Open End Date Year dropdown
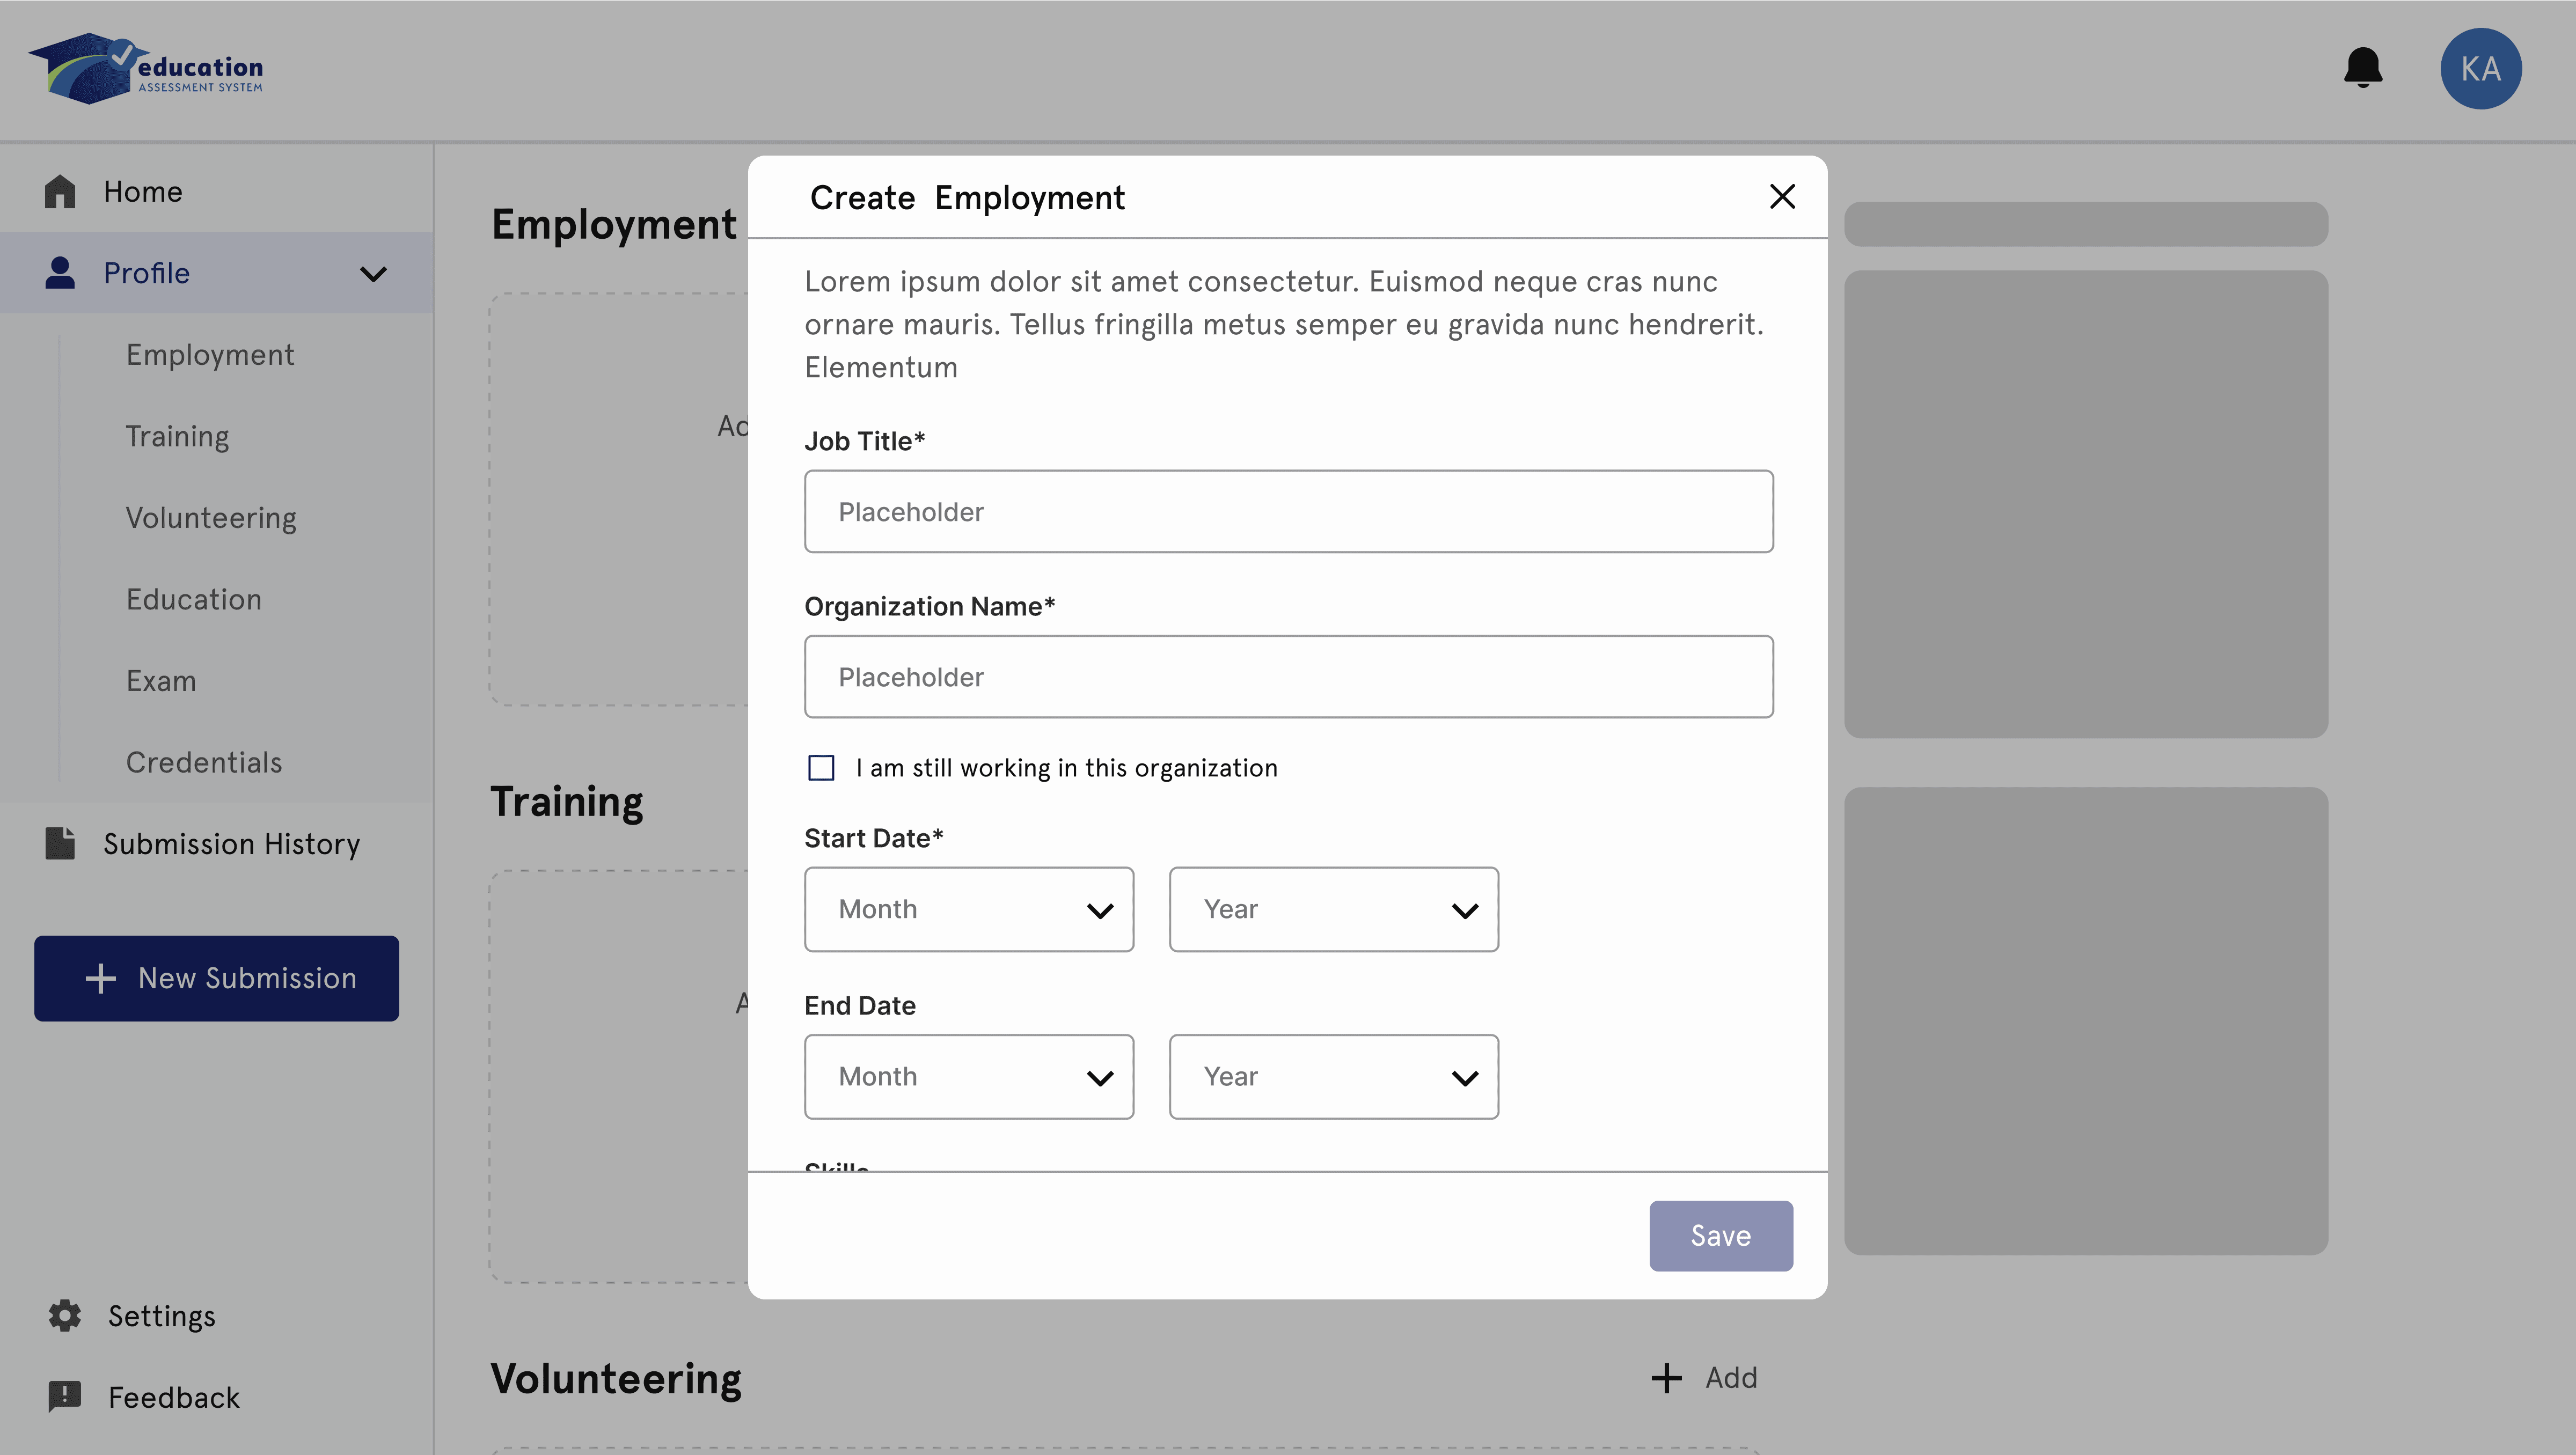The image size is (2576, 1455). [x=1333, y=1077]
